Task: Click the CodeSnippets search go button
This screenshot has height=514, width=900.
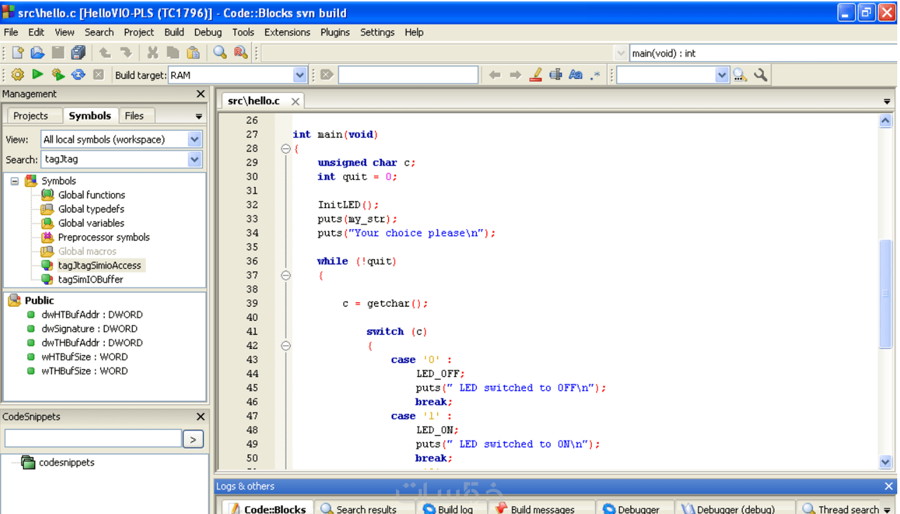Action: [193, 439]
